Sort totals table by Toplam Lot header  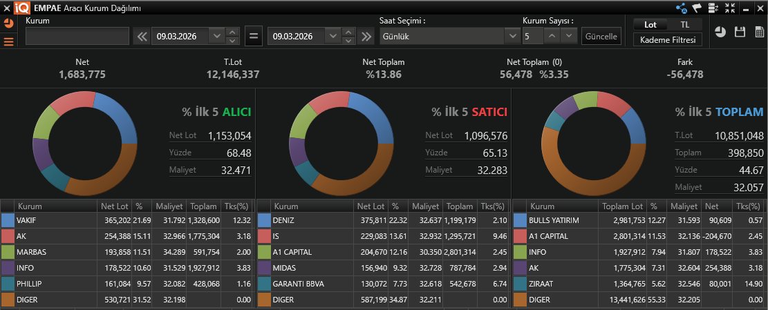coord(623,206)
